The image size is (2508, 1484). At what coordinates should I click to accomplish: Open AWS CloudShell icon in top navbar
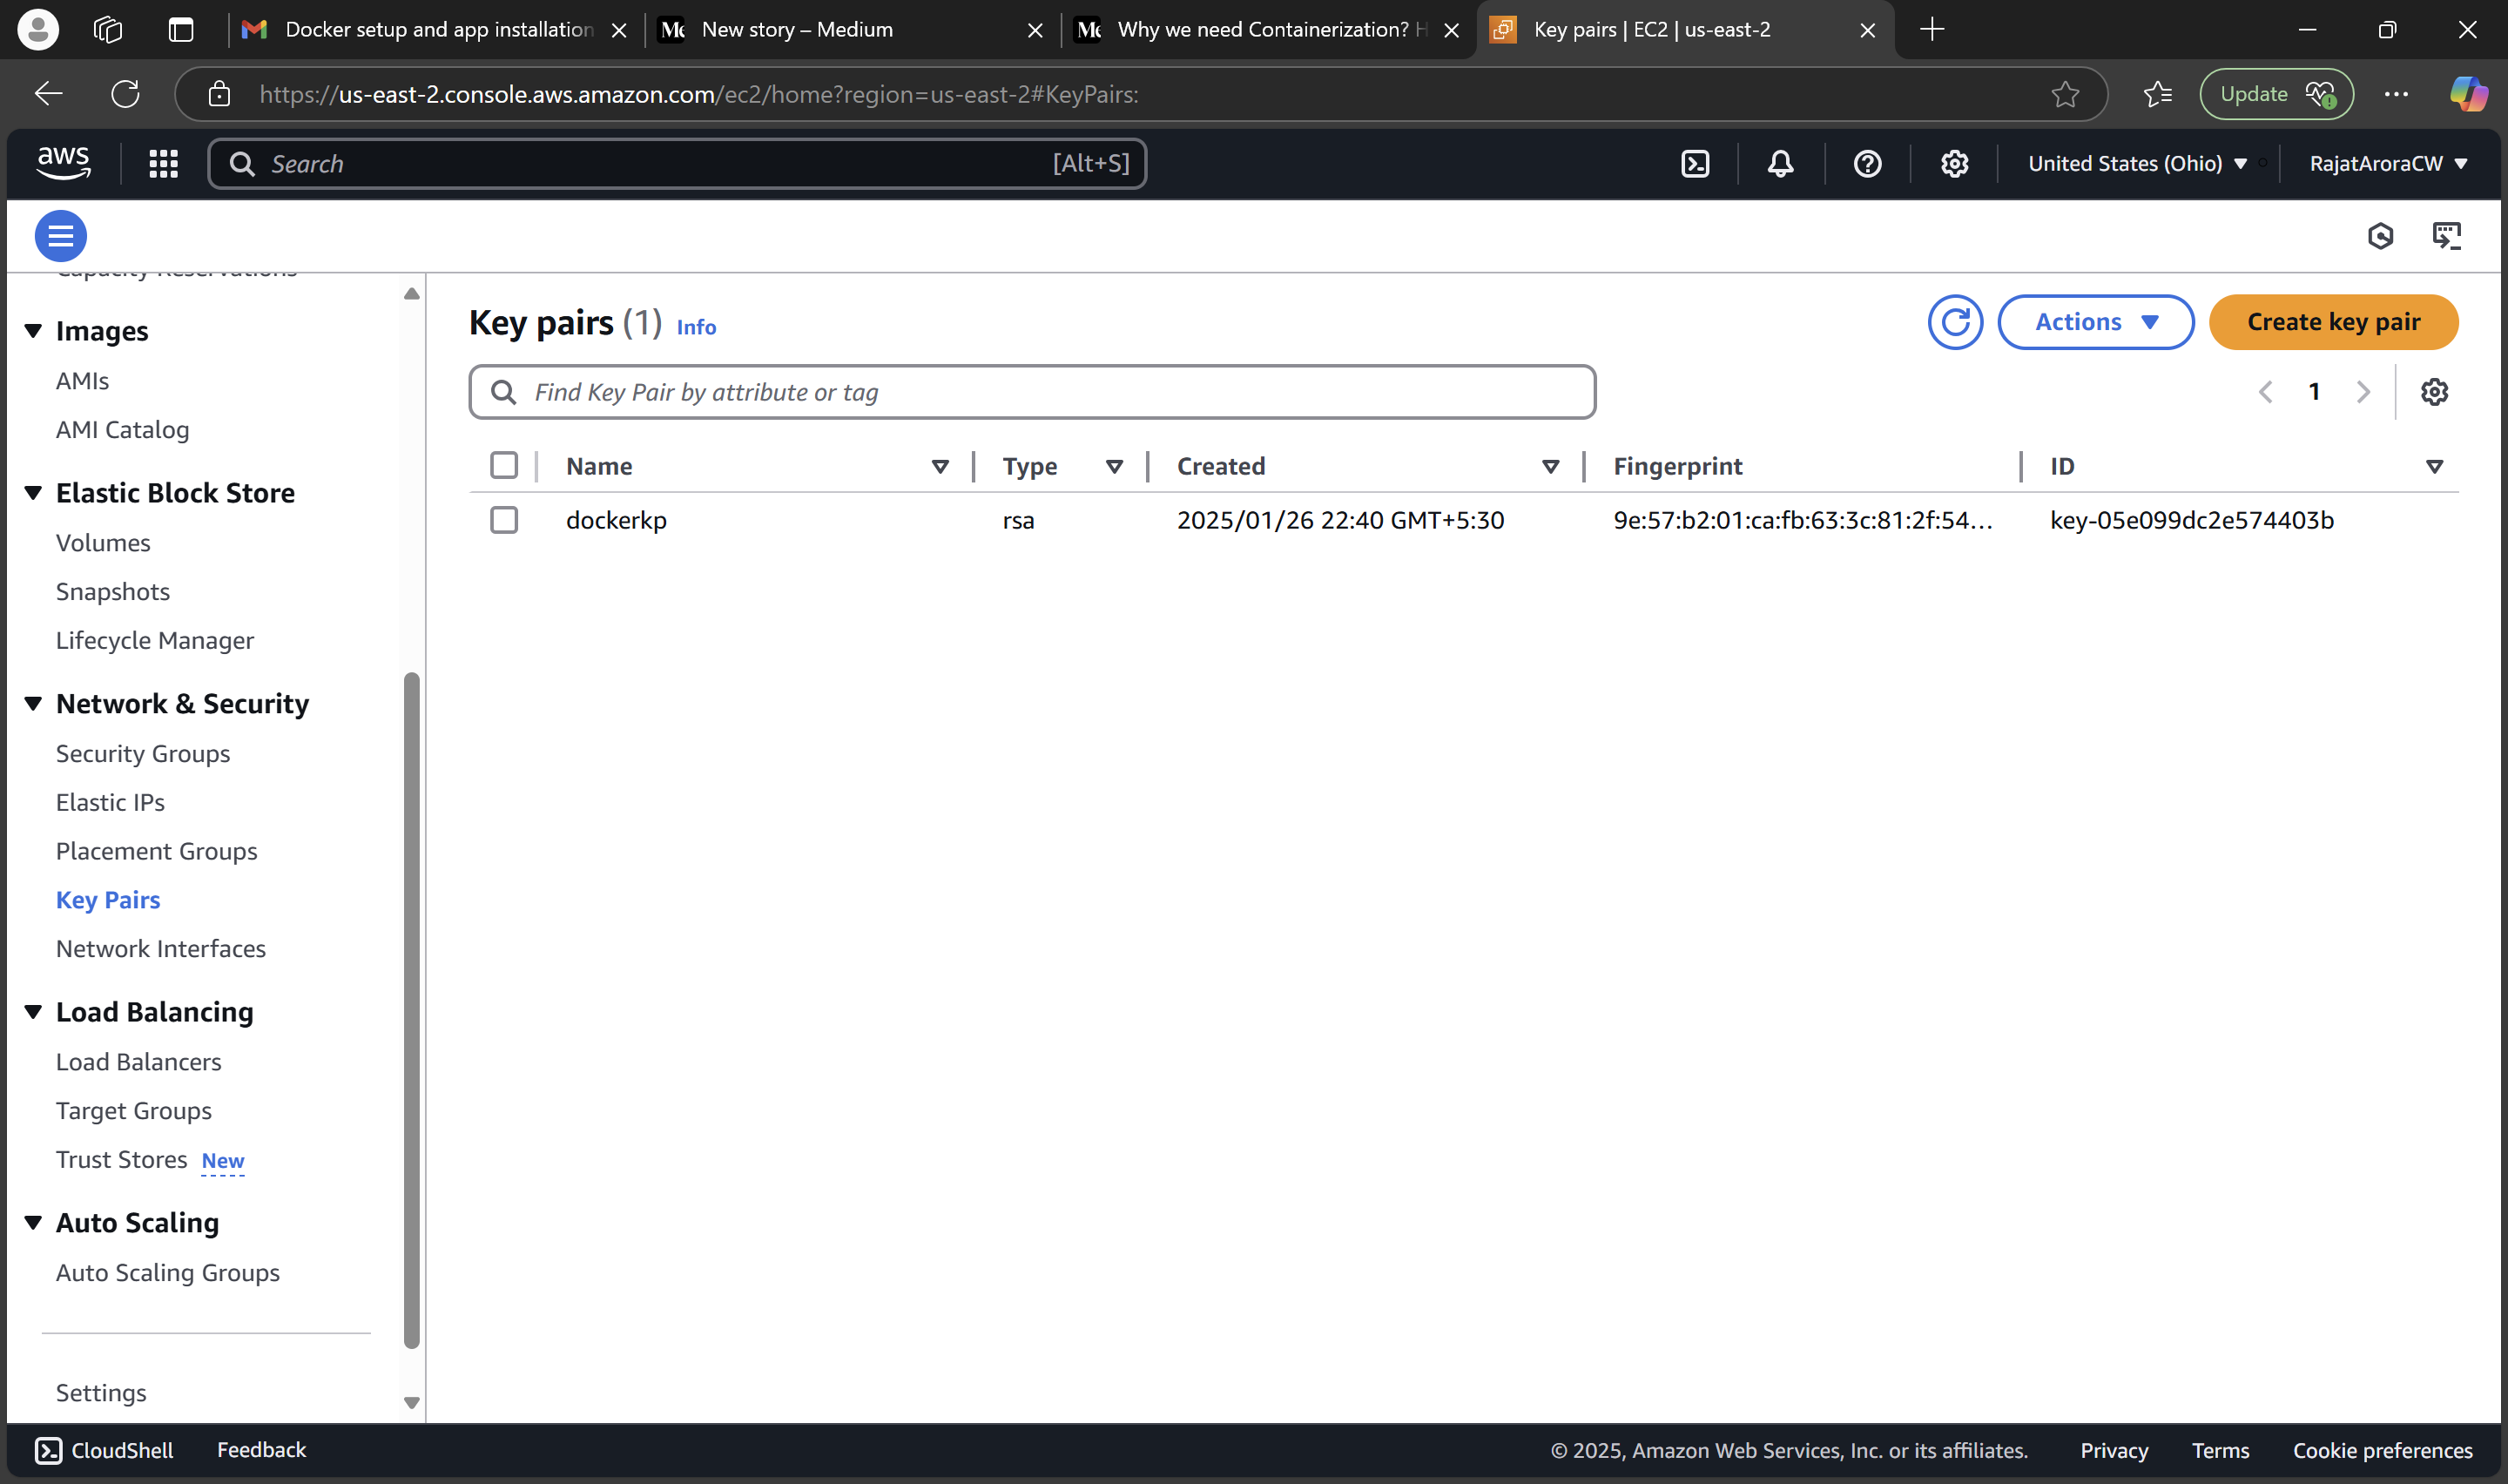(x=1696, y=164)
